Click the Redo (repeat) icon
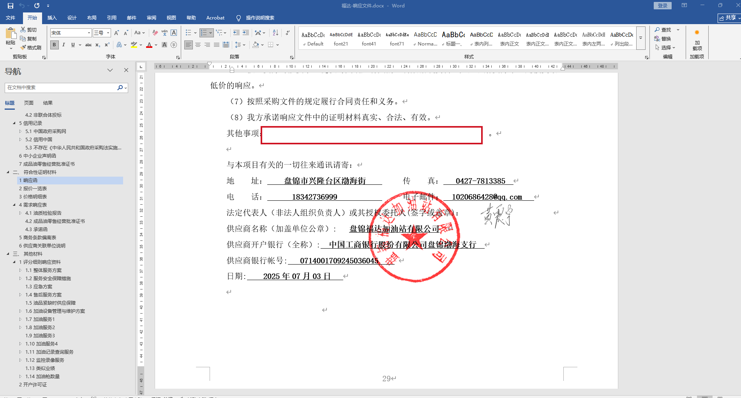Screen dimensions: 741x398 [37, 6]
